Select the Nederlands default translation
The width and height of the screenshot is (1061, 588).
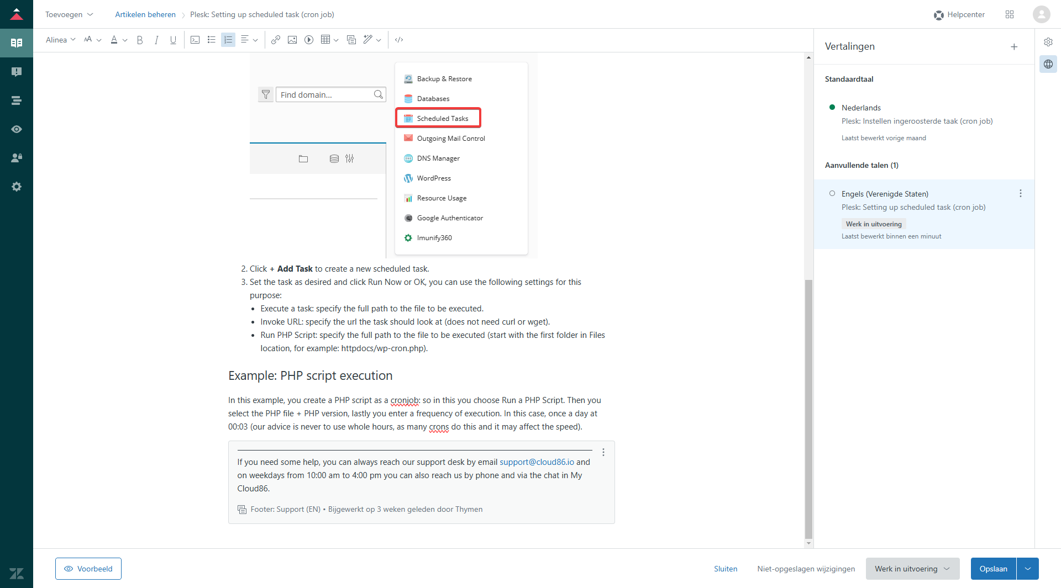[924, 122]
